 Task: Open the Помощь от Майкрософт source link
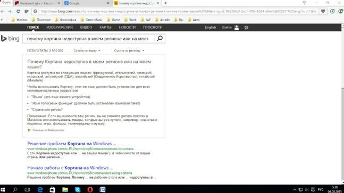coord(48,130)
